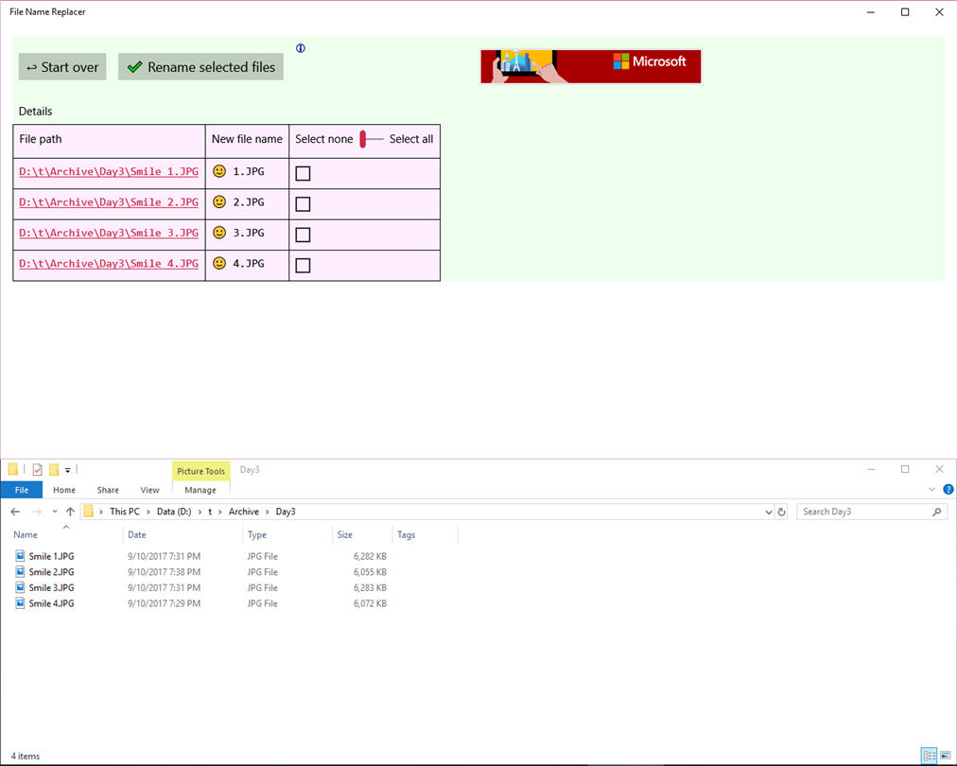Select Smile 2.JPG in Explorer
957x766 pixels.
click(x=51, y=572)
